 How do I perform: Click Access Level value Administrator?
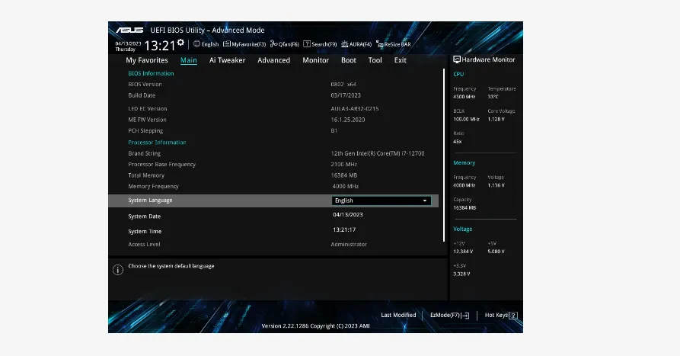(x=349, y=245)
